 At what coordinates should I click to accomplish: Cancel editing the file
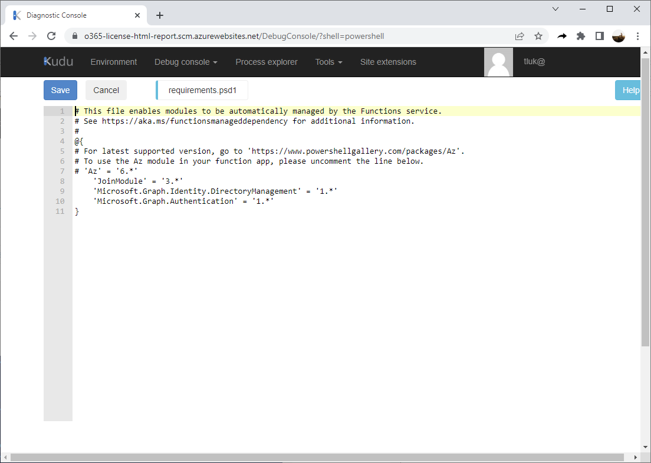pyautogui.click(x=106, y=90)
